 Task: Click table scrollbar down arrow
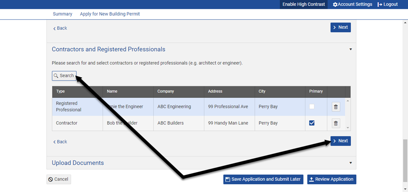[348, 128]
